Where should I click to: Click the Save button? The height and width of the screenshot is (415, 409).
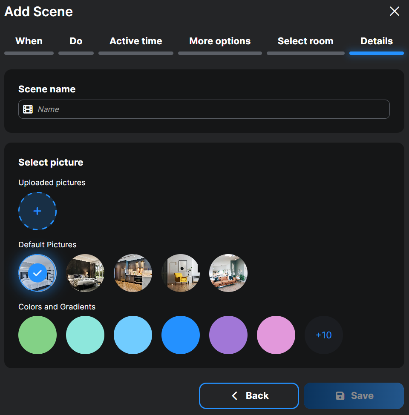point(354,396)
